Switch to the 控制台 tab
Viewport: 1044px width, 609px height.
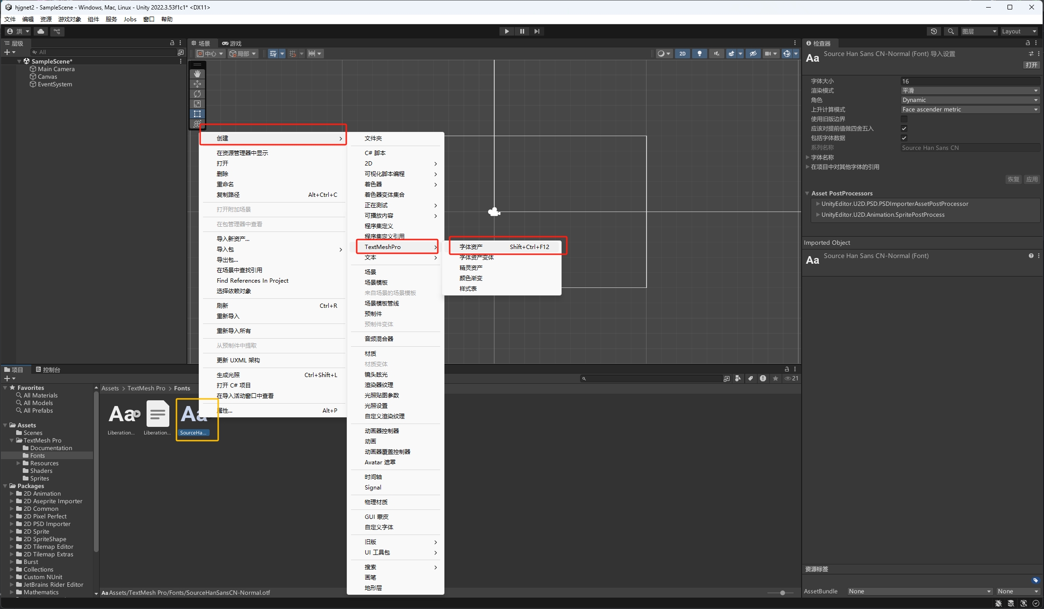coord(48,370)
